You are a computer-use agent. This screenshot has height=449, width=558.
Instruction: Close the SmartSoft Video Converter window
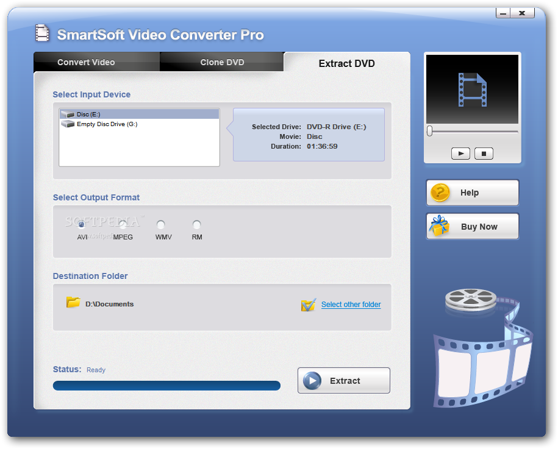(523, 13)
